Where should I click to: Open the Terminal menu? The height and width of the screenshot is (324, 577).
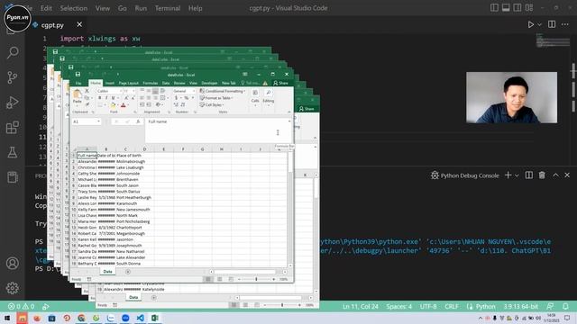point(168,8)
